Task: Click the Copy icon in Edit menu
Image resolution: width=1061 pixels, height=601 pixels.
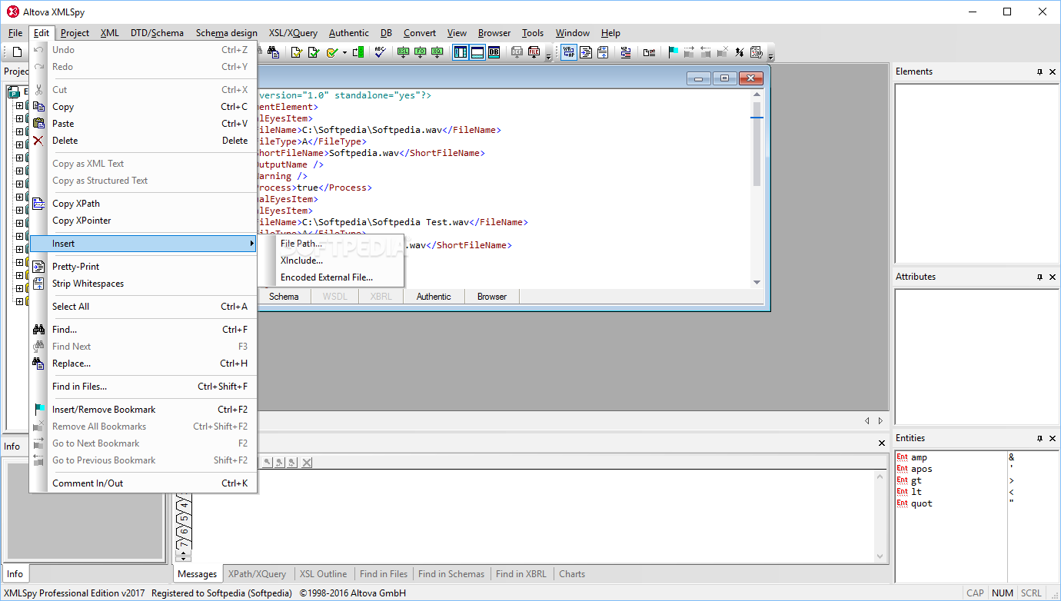Action: coord(38,107)
